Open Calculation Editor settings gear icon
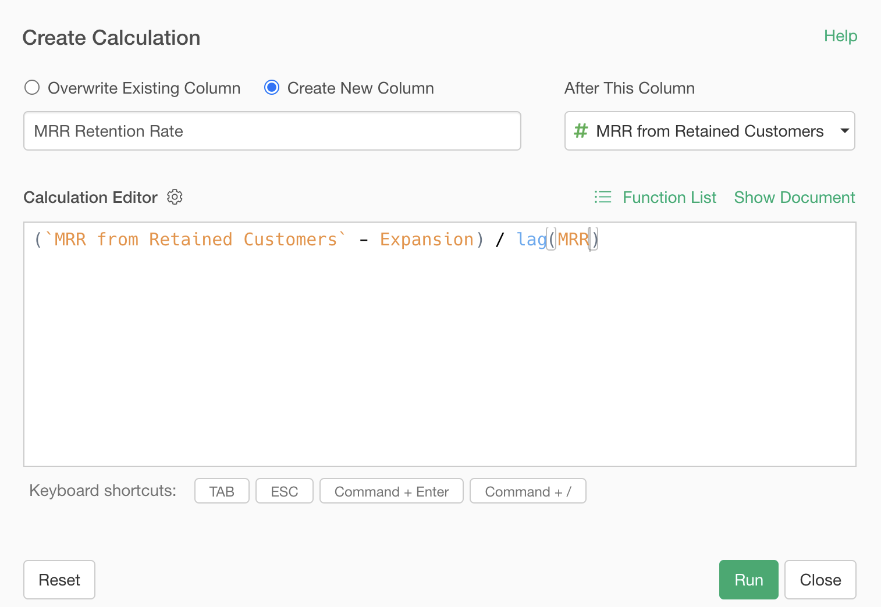881x607 pixels. pyautogui.click(x=175, y=197)
